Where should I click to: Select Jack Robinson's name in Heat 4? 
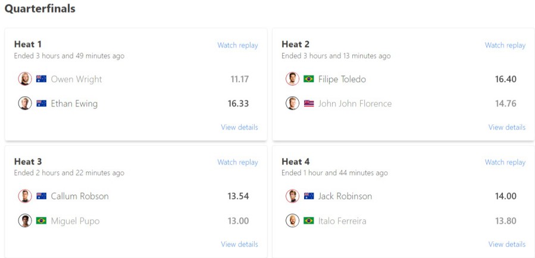pos(345,196)
